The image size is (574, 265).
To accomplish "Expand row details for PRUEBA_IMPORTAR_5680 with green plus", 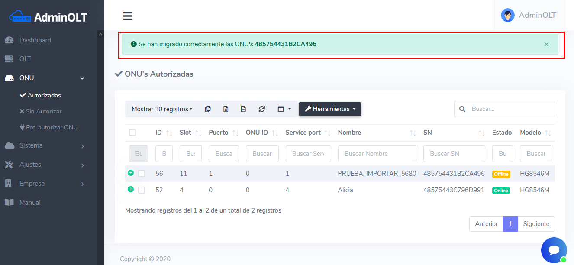I will [131, 173].
